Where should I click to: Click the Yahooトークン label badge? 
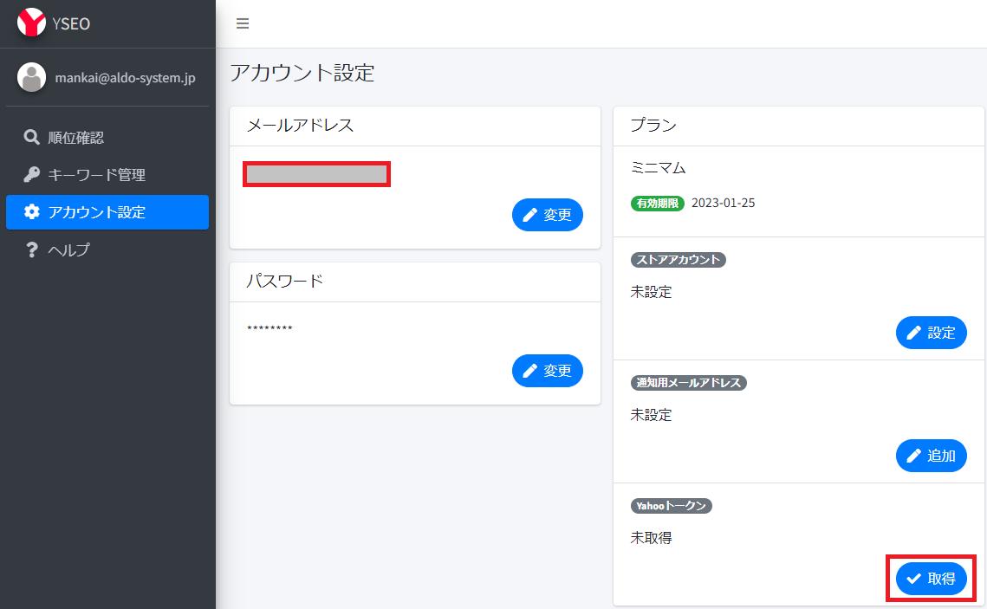(671, 506)
